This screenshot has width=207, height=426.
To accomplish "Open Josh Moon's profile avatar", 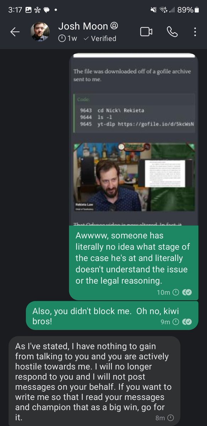I will [x=39, y=32].
